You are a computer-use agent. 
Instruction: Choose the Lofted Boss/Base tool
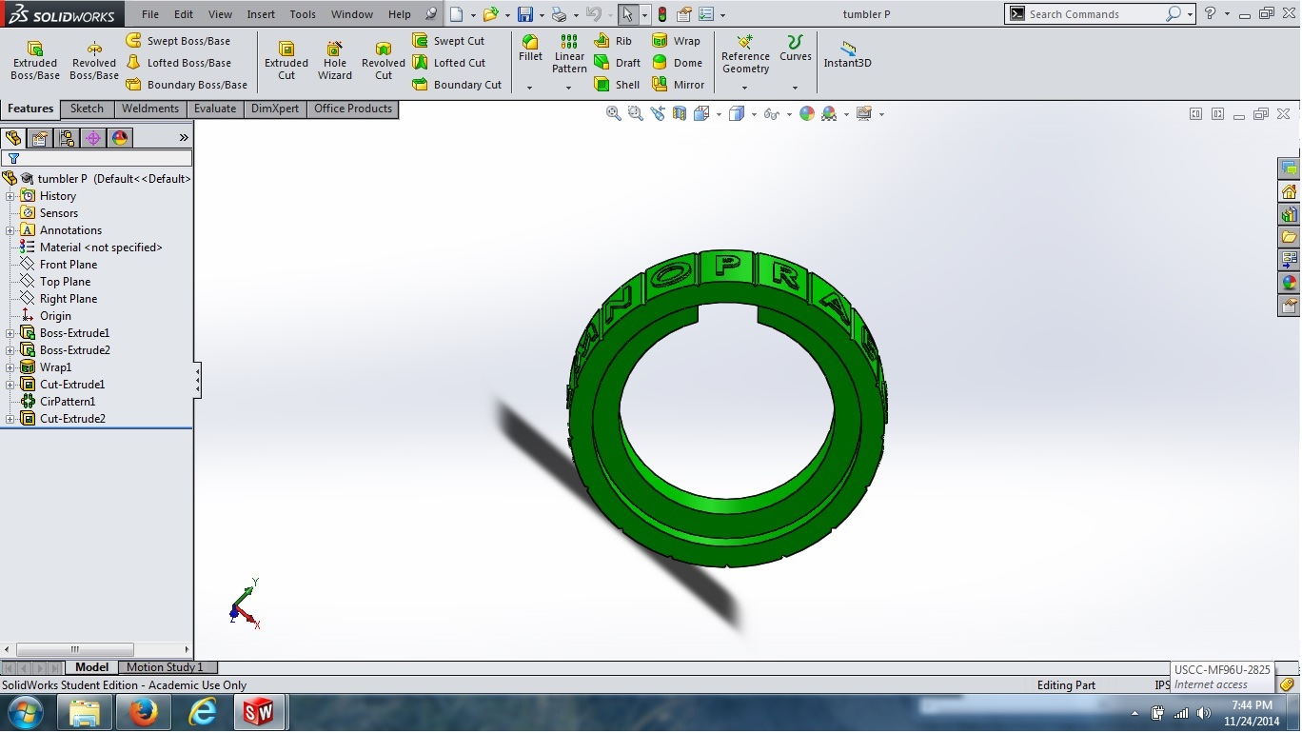click(x=179, y=63)
